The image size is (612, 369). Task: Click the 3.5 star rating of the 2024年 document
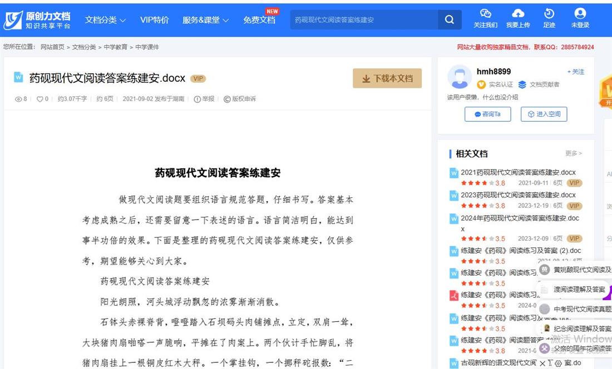(483, 239)
